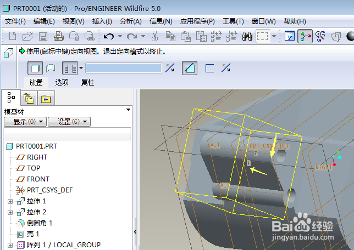Save the model with floppy icon

(43, 36)
